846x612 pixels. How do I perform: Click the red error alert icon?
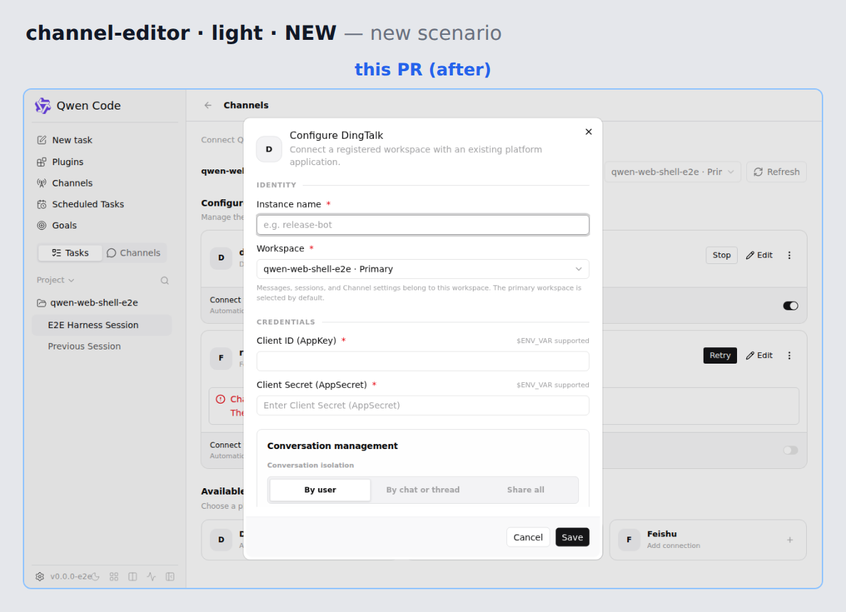point(220,399)
